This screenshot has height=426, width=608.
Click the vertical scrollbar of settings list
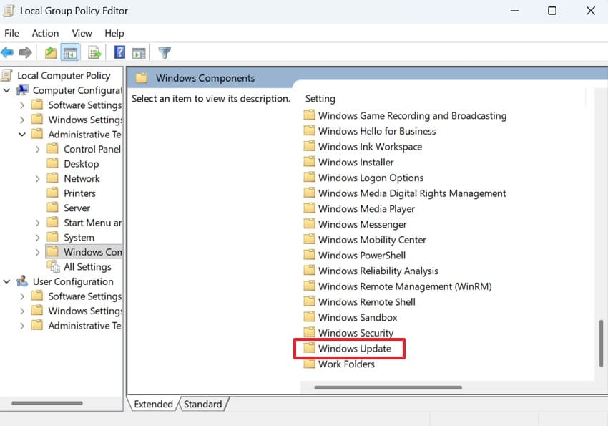point(601,343)
